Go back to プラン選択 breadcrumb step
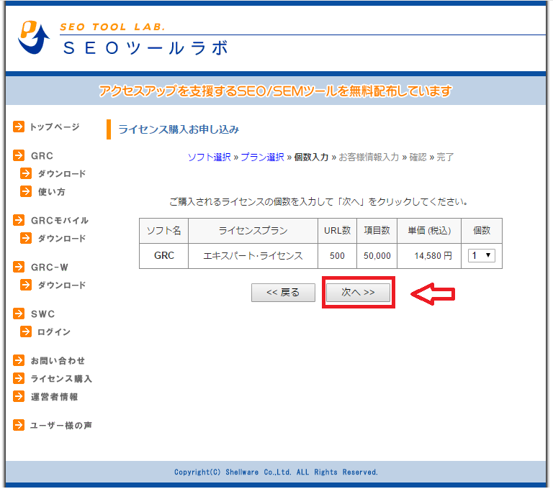This screenshot has height=494, width=553. click(x=262, y=157)
